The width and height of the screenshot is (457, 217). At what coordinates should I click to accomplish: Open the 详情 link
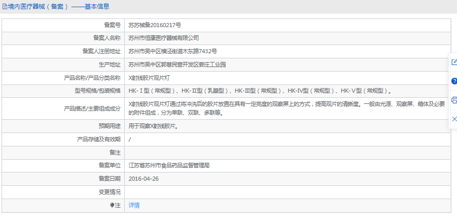coord(134,205)
